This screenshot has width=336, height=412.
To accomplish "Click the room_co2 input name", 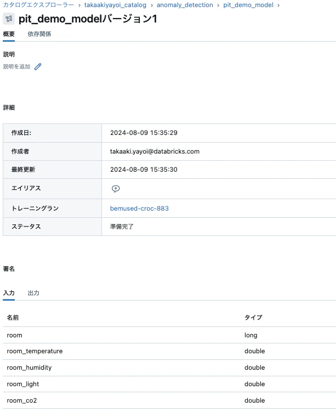I will (x=22, y=400).
